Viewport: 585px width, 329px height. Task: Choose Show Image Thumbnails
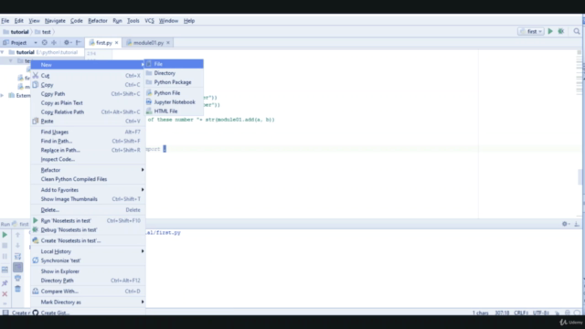88,199
